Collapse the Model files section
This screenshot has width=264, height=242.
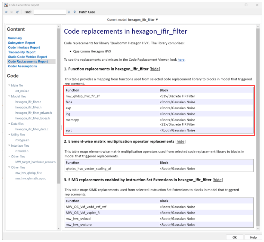point(9,96)
